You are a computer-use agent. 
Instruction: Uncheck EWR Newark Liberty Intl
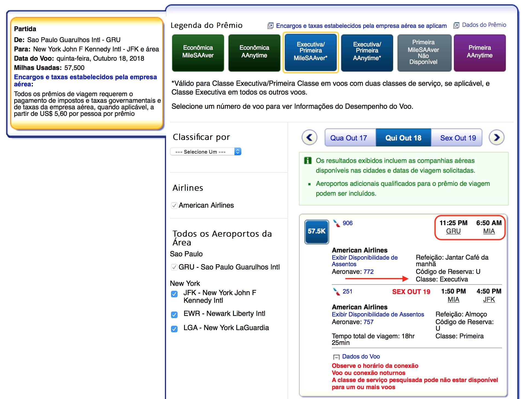174,315
